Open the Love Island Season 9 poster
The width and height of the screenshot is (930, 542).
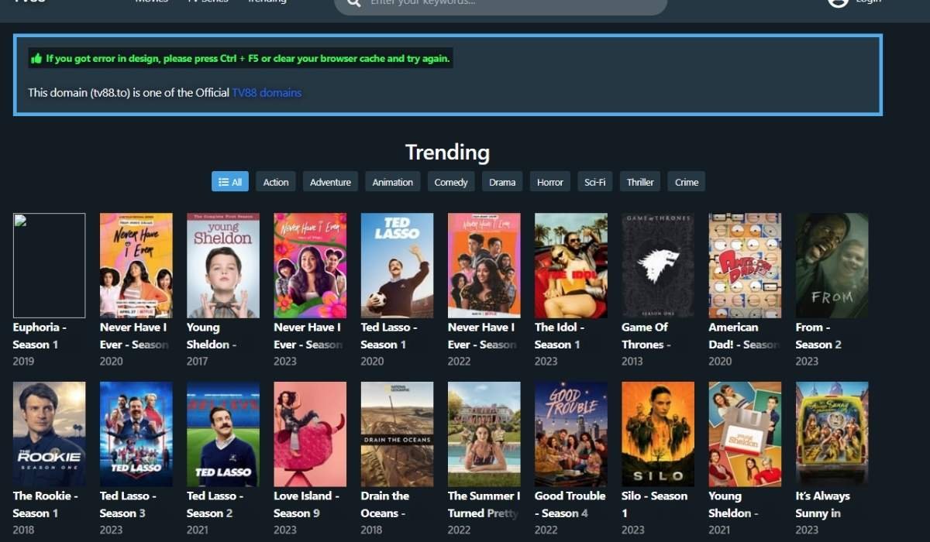(310, 434)
